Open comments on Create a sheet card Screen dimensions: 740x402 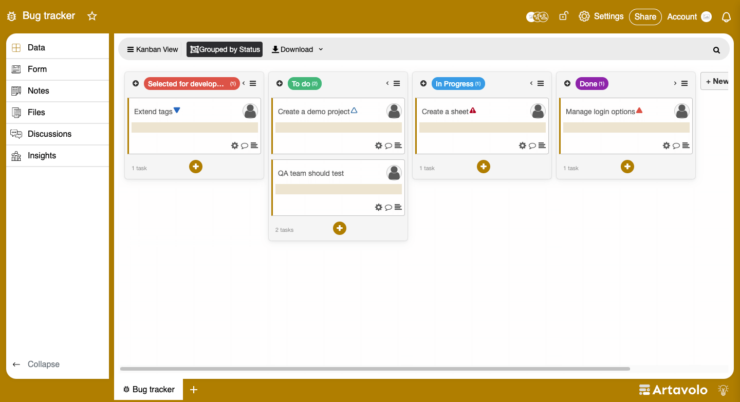(x=532, y=145)
